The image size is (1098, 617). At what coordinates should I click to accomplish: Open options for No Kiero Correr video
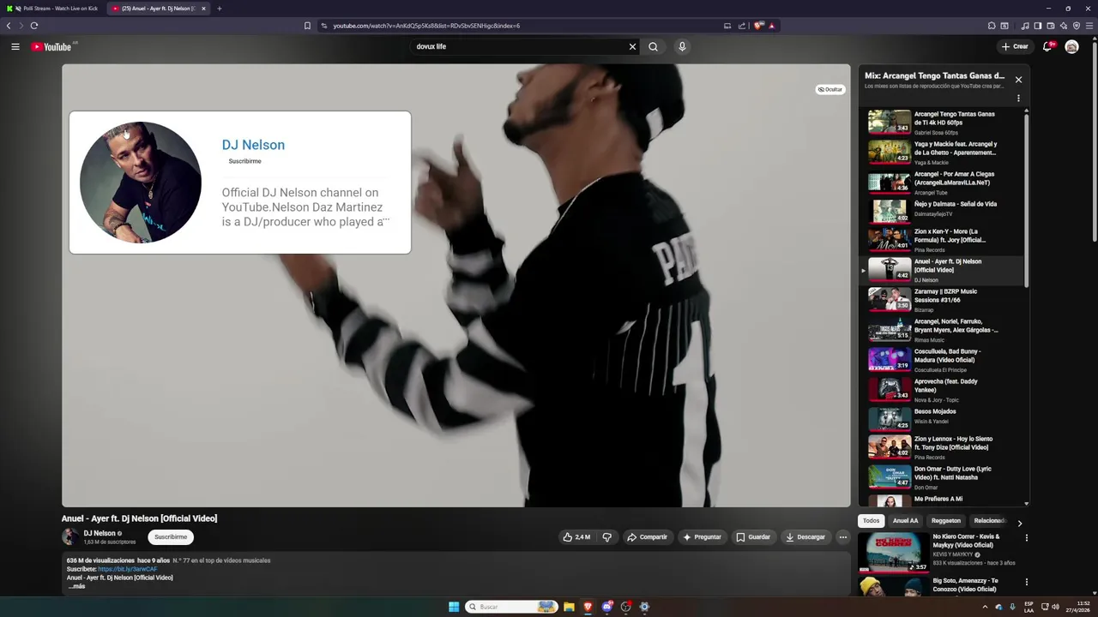point(1026,538)
